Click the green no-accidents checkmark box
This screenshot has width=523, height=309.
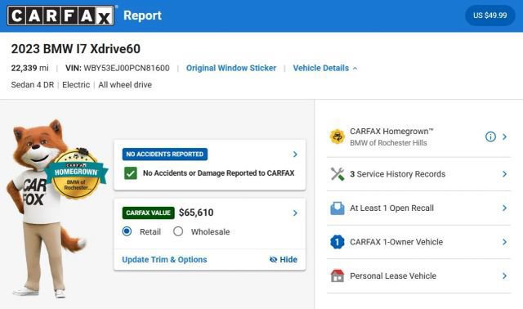(x=131, y=173)
